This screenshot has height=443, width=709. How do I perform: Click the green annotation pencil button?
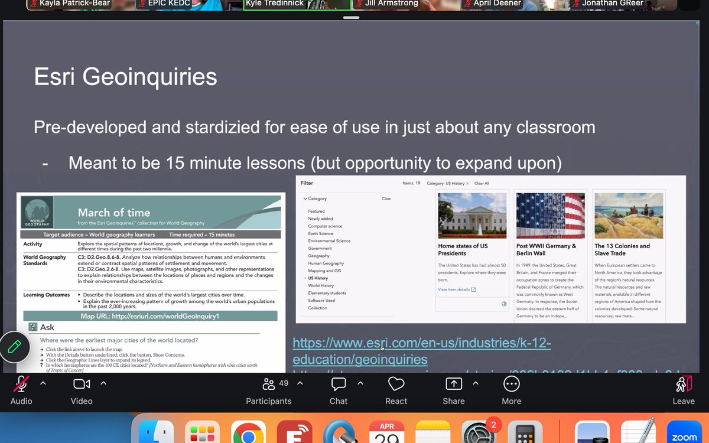coord(15,346)
